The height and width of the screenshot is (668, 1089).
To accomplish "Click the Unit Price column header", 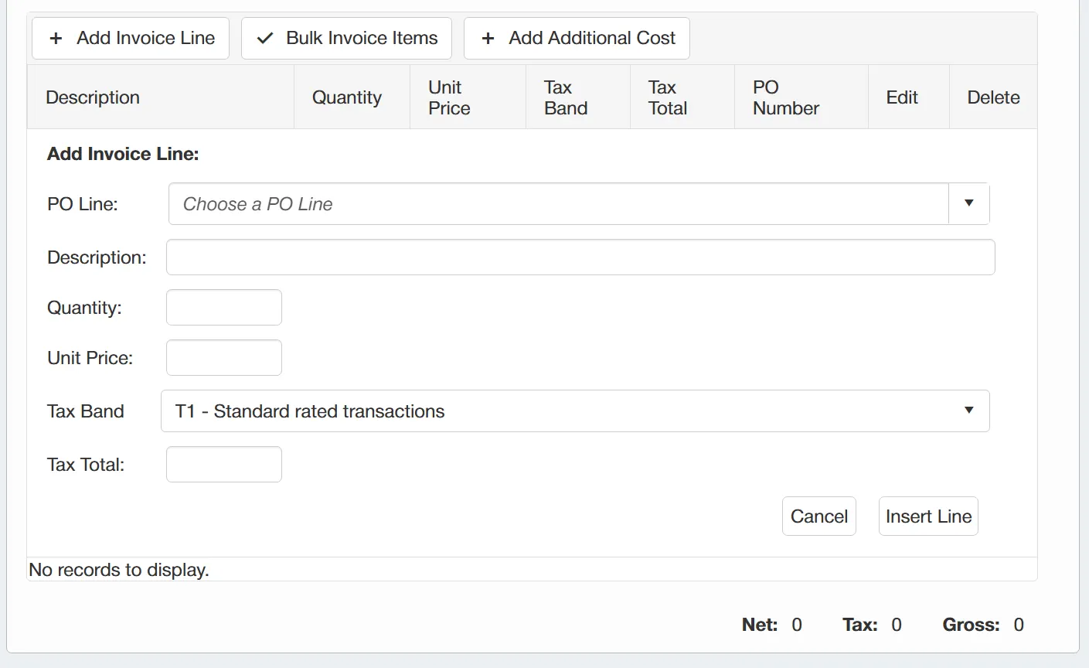I will coord(468,97).
